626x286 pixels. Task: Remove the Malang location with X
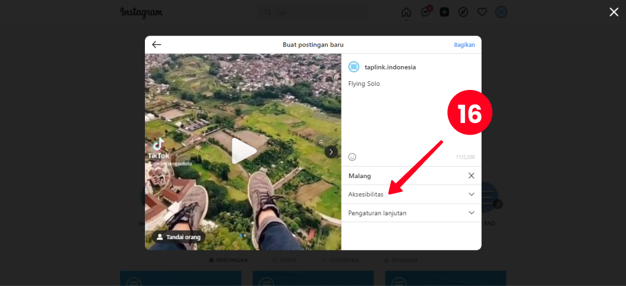[x=471, y=176]
